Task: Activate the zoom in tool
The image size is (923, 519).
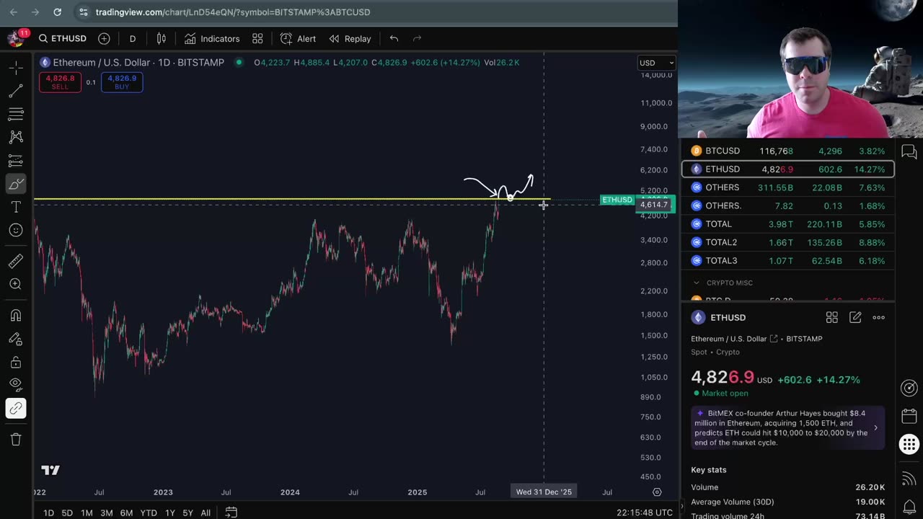Action: [16, 284]
